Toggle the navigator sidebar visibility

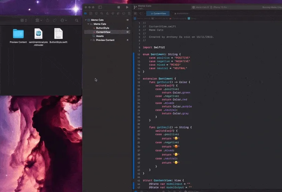[100, 7]
